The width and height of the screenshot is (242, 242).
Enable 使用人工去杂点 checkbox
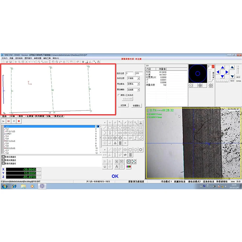tap(119, 95)
